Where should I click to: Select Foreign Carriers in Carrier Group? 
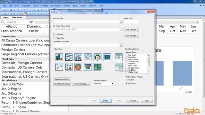pos(13,50)
